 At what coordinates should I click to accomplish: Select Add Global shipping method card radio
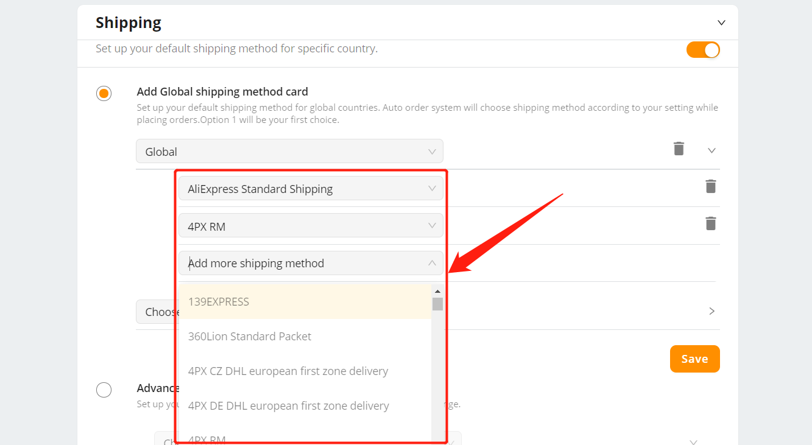pos(104,93)
